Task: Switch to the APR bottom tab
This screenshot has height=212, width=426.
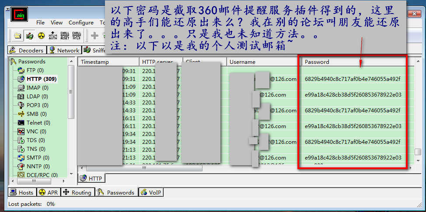Action: [49, 192]
